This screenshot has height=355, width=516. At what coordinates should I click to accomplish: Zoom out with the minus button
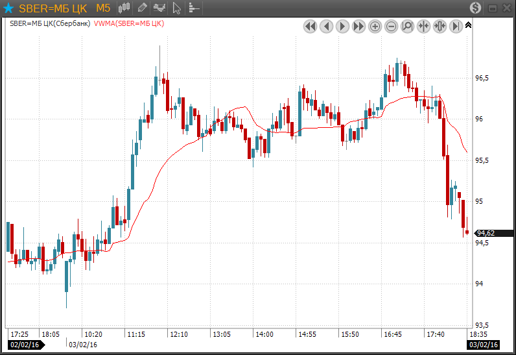(392, 27)
